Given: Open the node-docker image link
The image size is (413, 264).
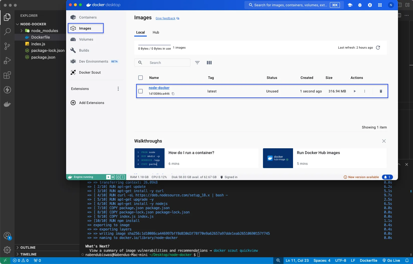Looking at the screenshot, I should click(x=159, y=88).
